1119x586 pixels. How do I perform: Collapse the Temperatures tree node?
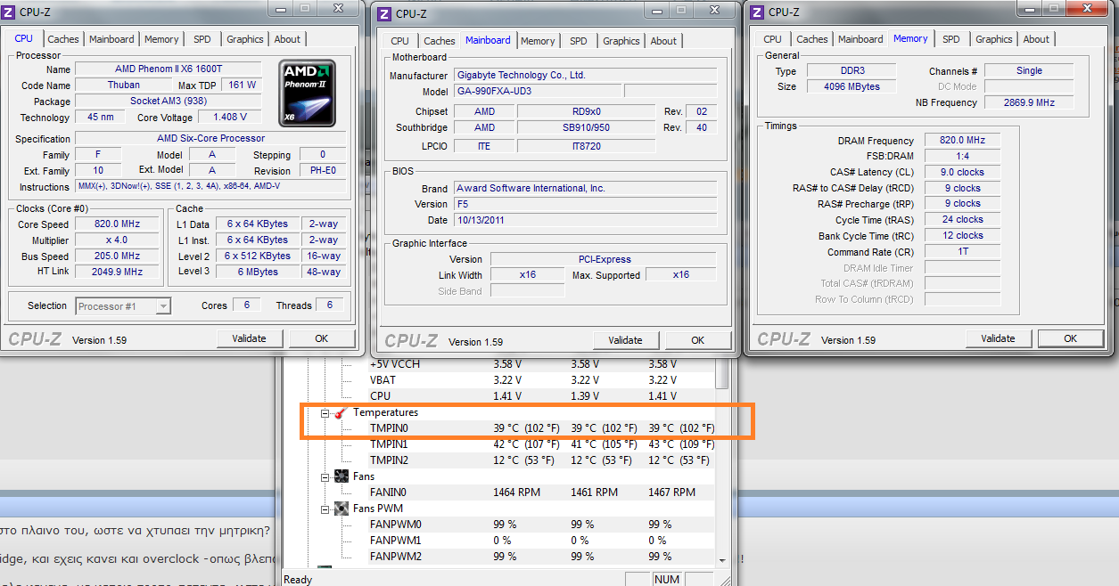tap(325, 413)
